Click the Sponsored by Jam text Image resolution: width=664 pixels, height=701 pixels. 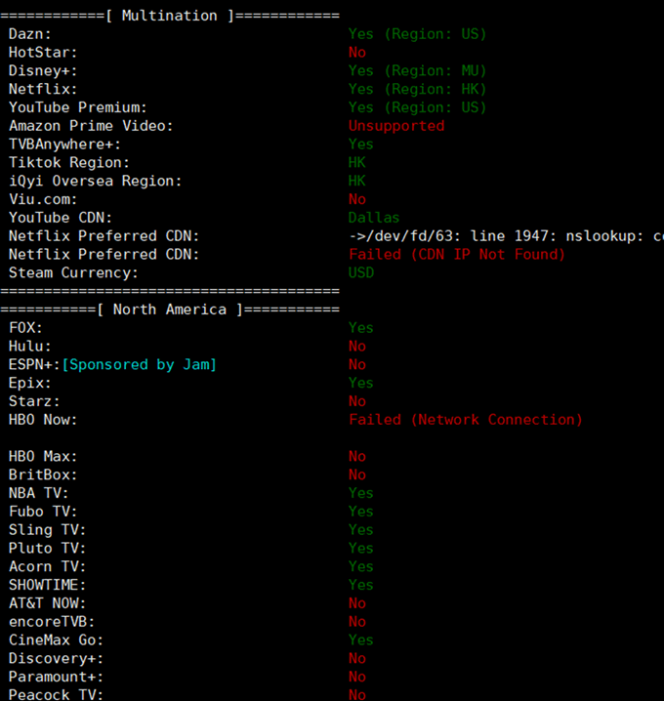click(139, 365)
